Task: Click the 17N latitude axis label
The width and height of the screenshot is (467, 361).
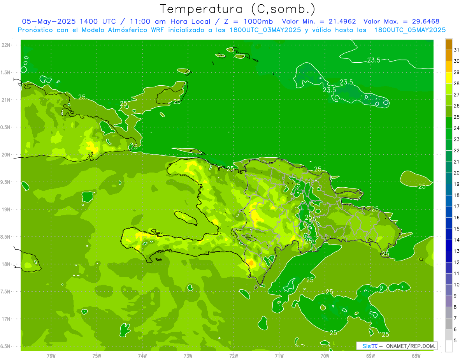Action: (x=5, y=319)
